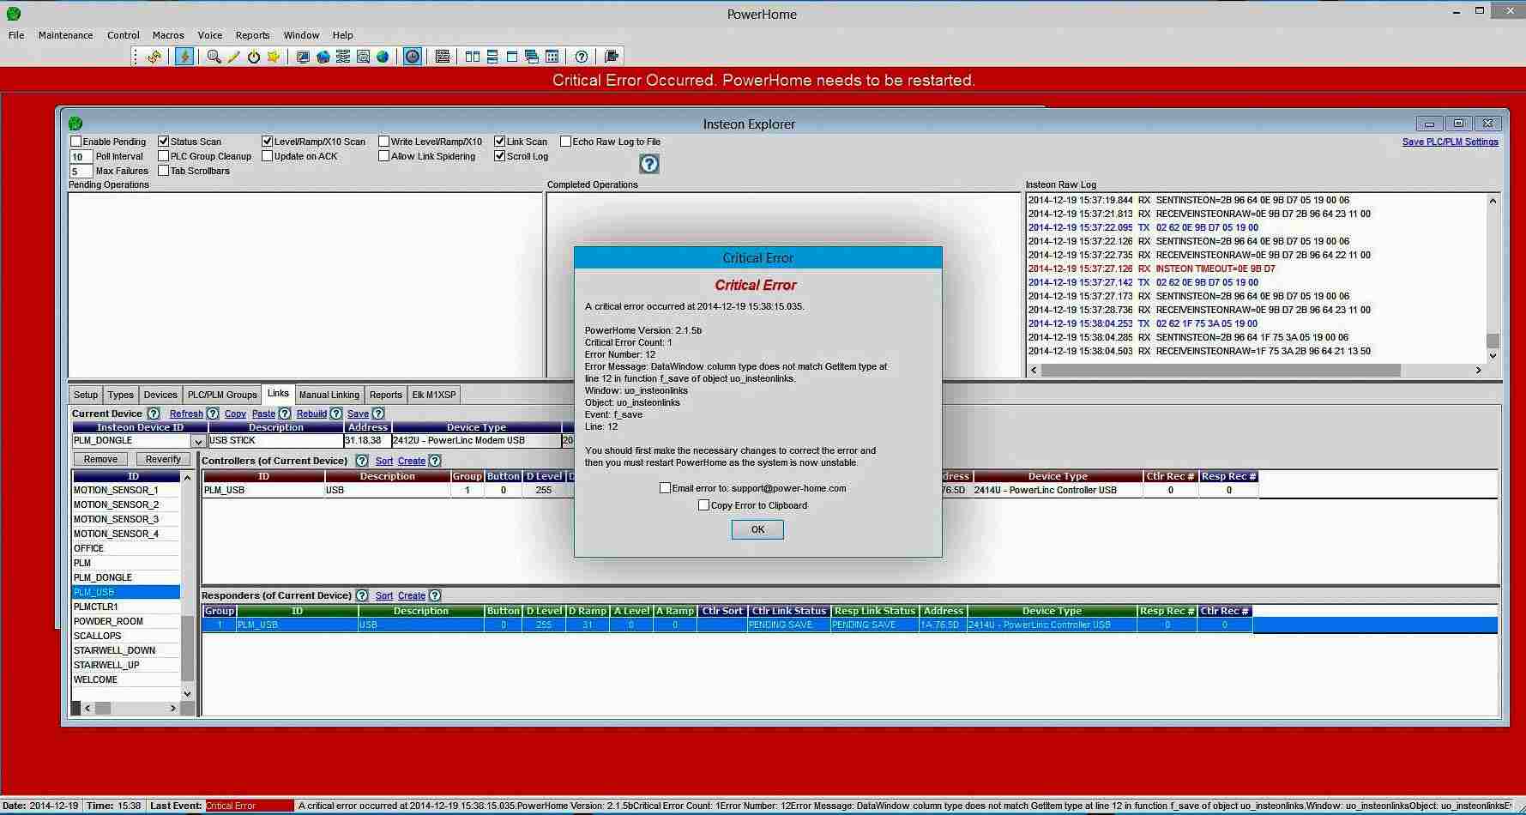Open the toolbar question mark help icon
This screenshot has width=1526, height=815.
(582, 57)
